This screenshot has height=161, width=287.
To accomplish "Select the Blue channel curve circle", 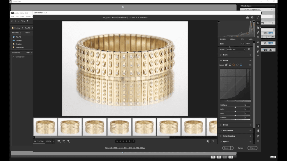I will (x=241, y=65).
